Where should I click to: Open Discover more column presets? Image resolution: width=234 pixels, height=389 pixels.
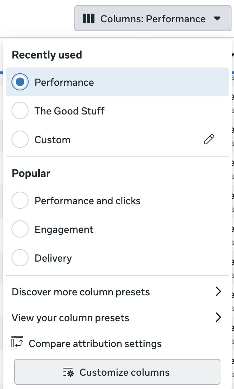[x=117, y=292]
